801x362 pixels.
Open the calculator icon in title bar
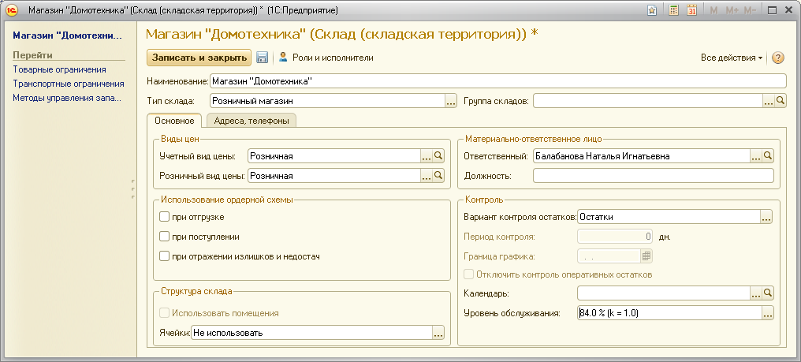[673, 10]
